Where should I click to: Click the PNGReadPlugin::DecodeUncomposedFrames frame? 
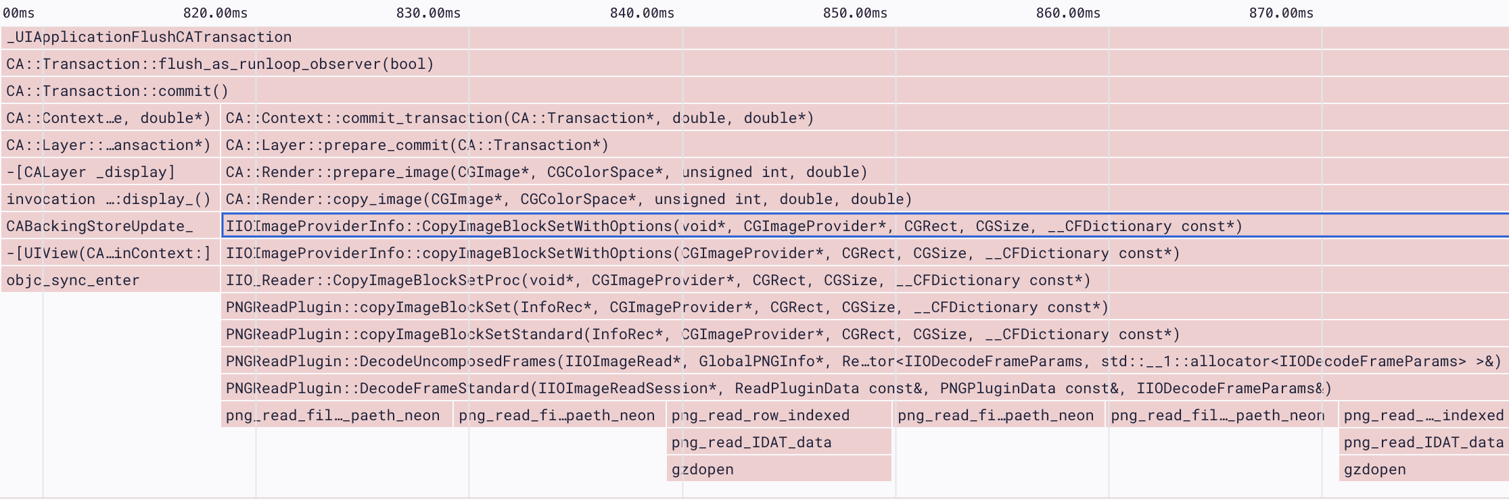pos(863,361)
